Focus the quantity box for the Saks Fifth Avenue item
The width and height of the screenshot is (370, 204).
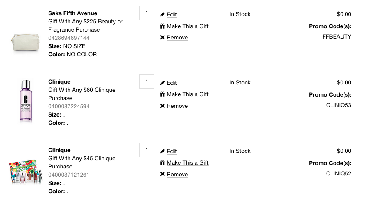(147, 13)
